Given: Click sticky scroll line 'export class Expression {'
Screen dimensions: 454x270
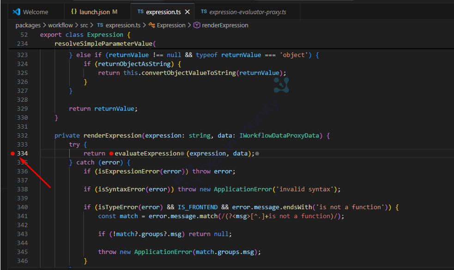Looking at the screenshot, I should pyautogui.click(x=85, y=35).
